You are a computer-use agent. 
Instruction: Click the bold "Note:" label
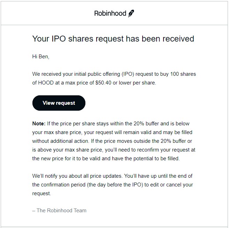click(x=39, y=124)
